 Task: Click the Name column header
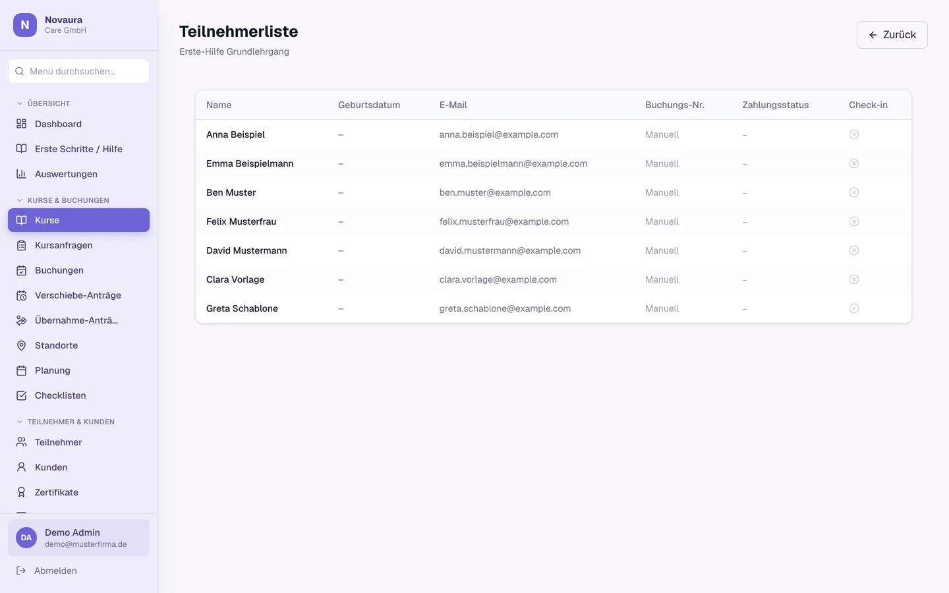[x=219, y=105]
